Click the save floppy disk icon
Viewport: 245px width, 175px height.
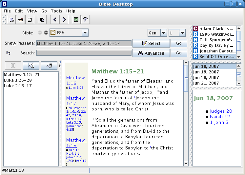tap(30, 20)
